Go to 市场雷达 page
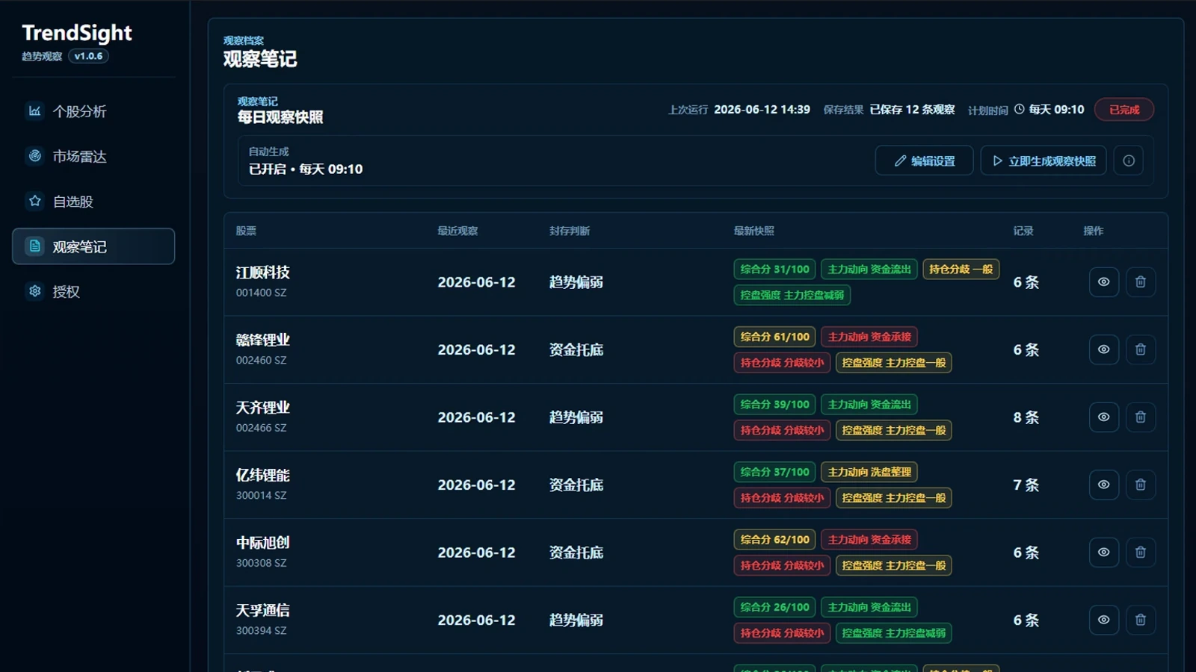Viewport: 1196px width, 672px height. pyautogui.click(x=93, y=156)
